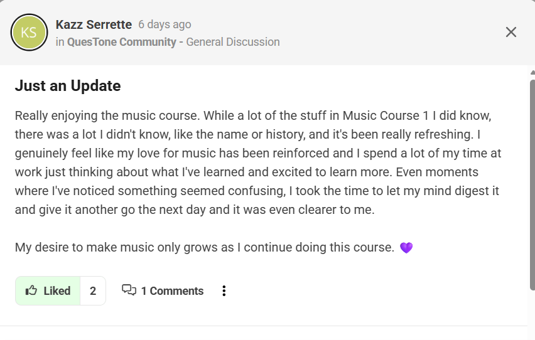Click the scroll up arrow

coord(531,72)
